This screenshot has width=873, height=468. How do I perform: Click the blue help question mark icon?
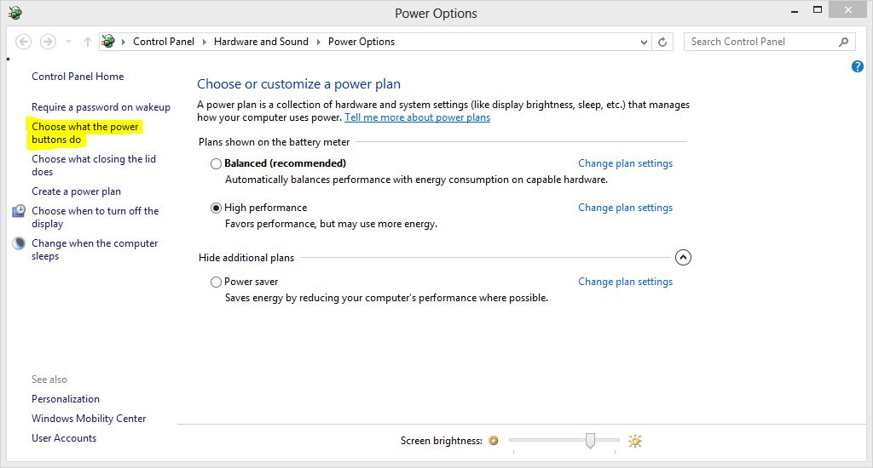click(858, 66)
